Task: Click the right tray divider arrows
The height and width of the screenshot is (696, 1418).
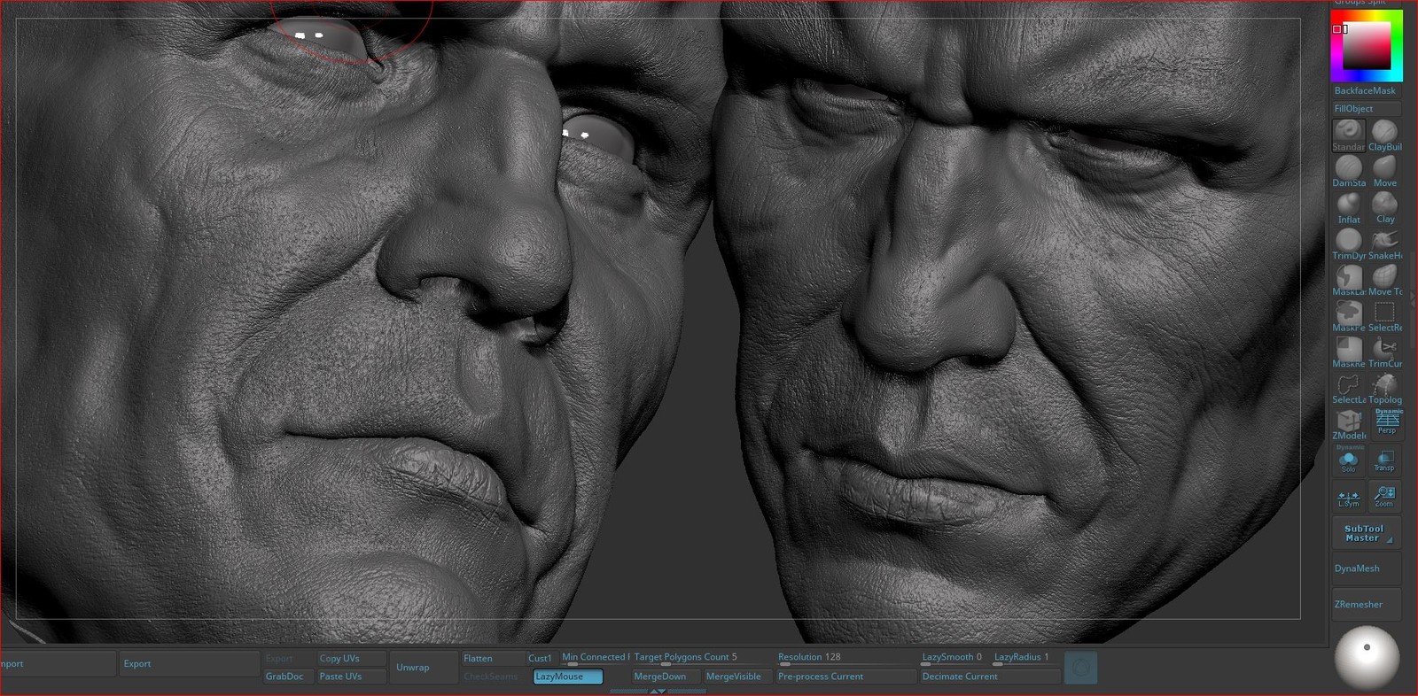Action: click(x=1413, y=301)
